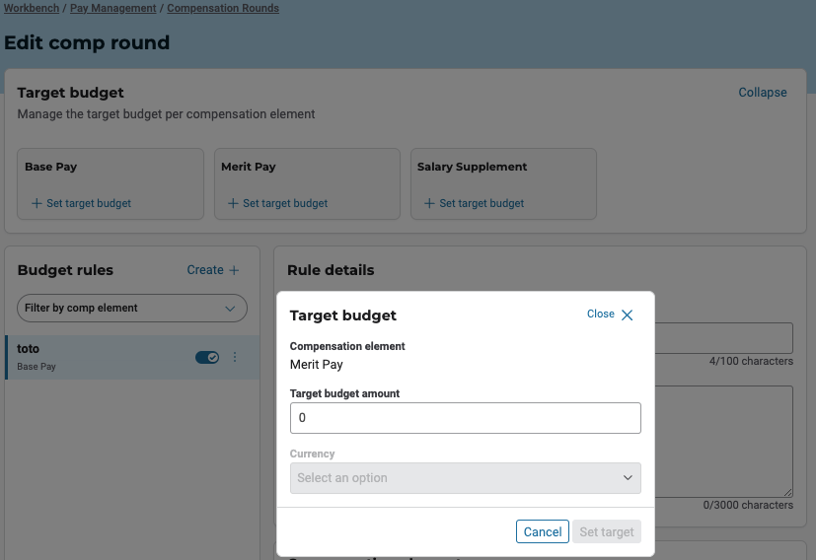The image size is (816, 560).
Task: Open the Filter by comp element dropdown
Action: point(132,308)
